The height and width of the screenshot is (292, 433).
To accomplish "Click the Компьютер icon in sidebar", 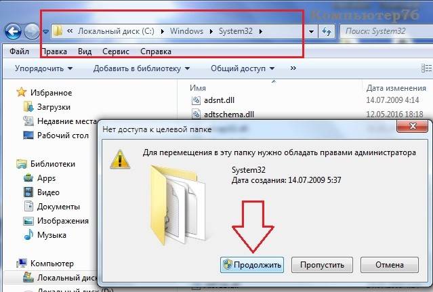I will click(21, 264).
